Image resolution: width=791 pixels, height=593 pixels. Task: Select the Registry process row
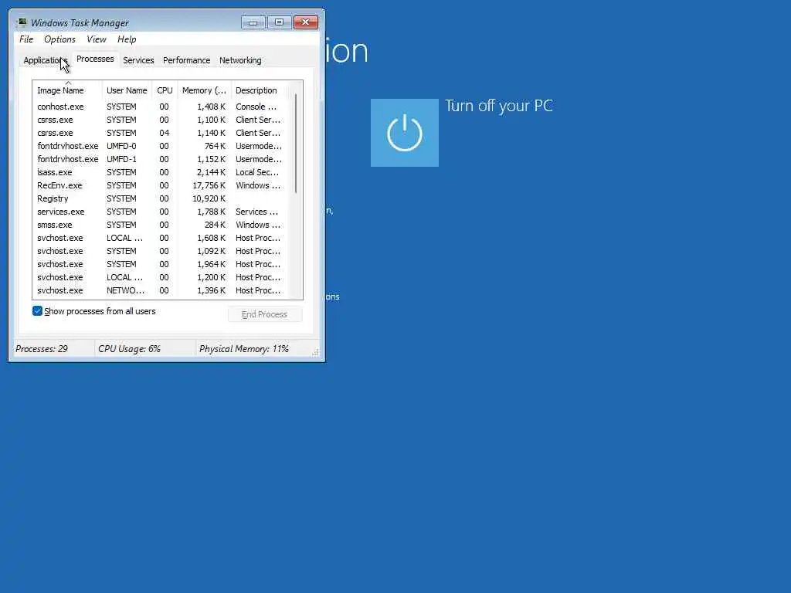[x=161, y=198]
